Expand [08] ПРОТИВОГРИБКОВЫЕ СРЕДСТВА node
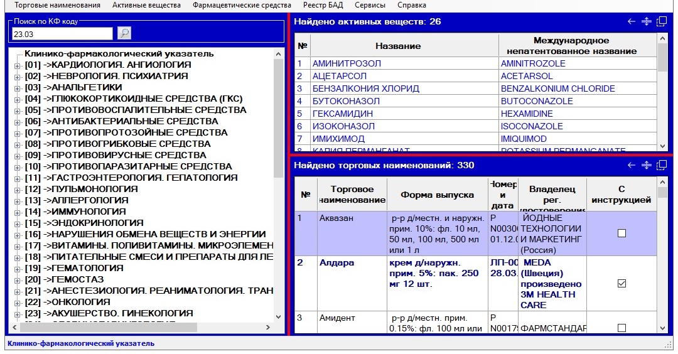The height and width of the screenshot is (354, 678). [x=18, y=145]
